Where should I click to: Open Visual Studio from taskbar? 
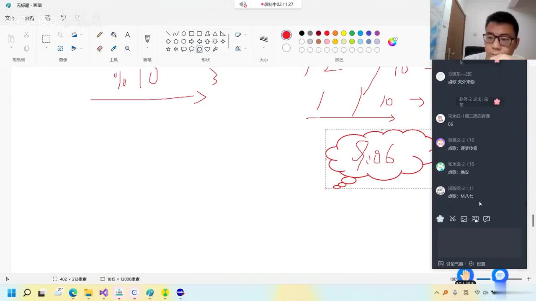click(104, 293)
